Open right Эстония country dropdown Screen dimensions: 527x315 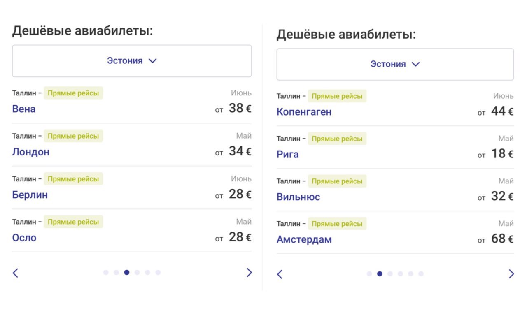395,64
